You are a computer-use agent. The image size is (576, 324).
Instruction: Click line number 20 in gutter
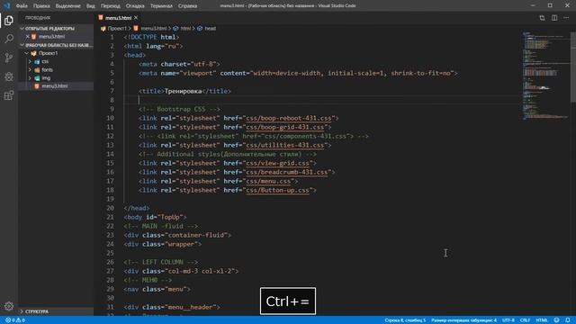pos(110,208)
